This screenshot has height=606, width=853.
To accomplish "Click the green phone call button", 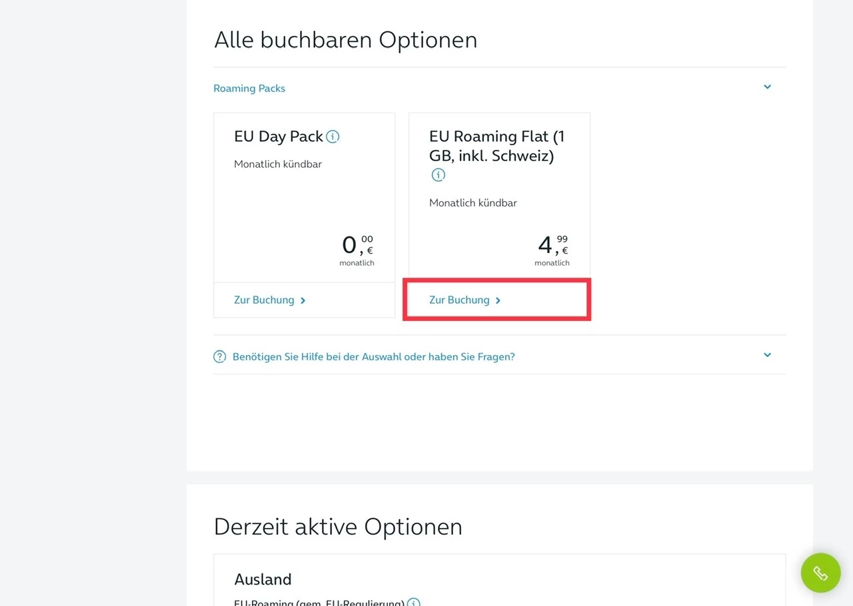I will click(820, 573).
